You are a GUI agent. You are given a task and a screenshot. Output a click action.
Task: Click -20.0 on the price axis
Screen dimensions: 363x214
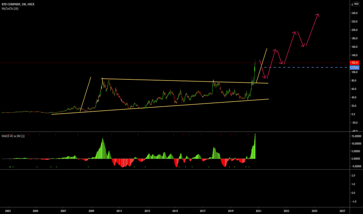point(354,123)
